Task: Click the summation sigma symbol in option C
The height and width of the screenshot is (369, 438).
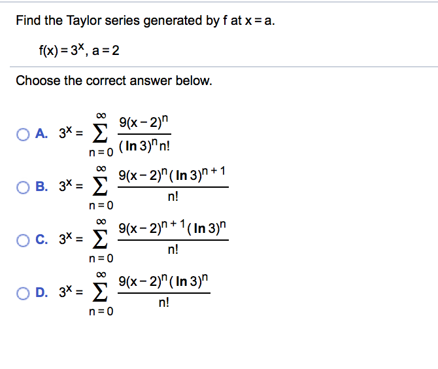Action: coord(100,240)
